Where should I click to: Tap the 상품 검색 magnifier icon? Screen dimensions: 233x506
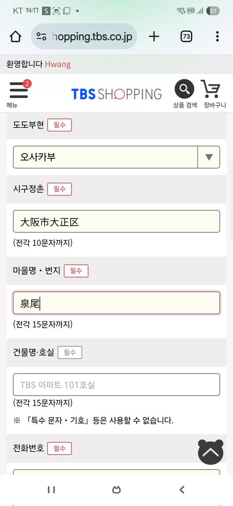click(x=185, y=89)
